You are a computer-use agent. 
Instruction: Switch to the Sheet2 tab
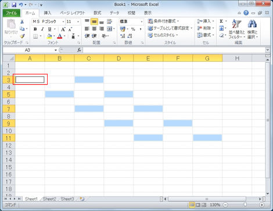(49, 199)
